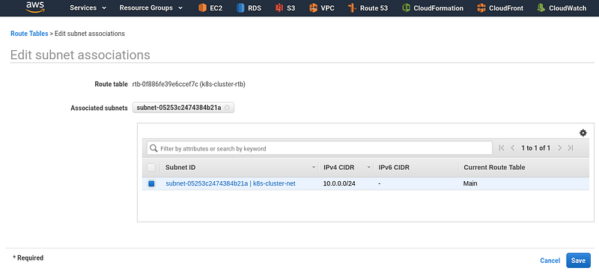This screenshot has height=274, width=599.
Task: Open the Subnet ID column sort dropdown
Action: (x=314, y=168)
